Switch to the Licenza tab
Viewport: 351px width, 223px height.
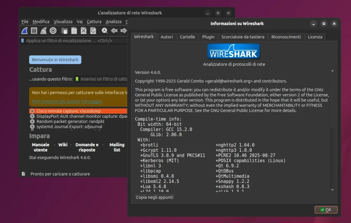click(x=315, y=37)
